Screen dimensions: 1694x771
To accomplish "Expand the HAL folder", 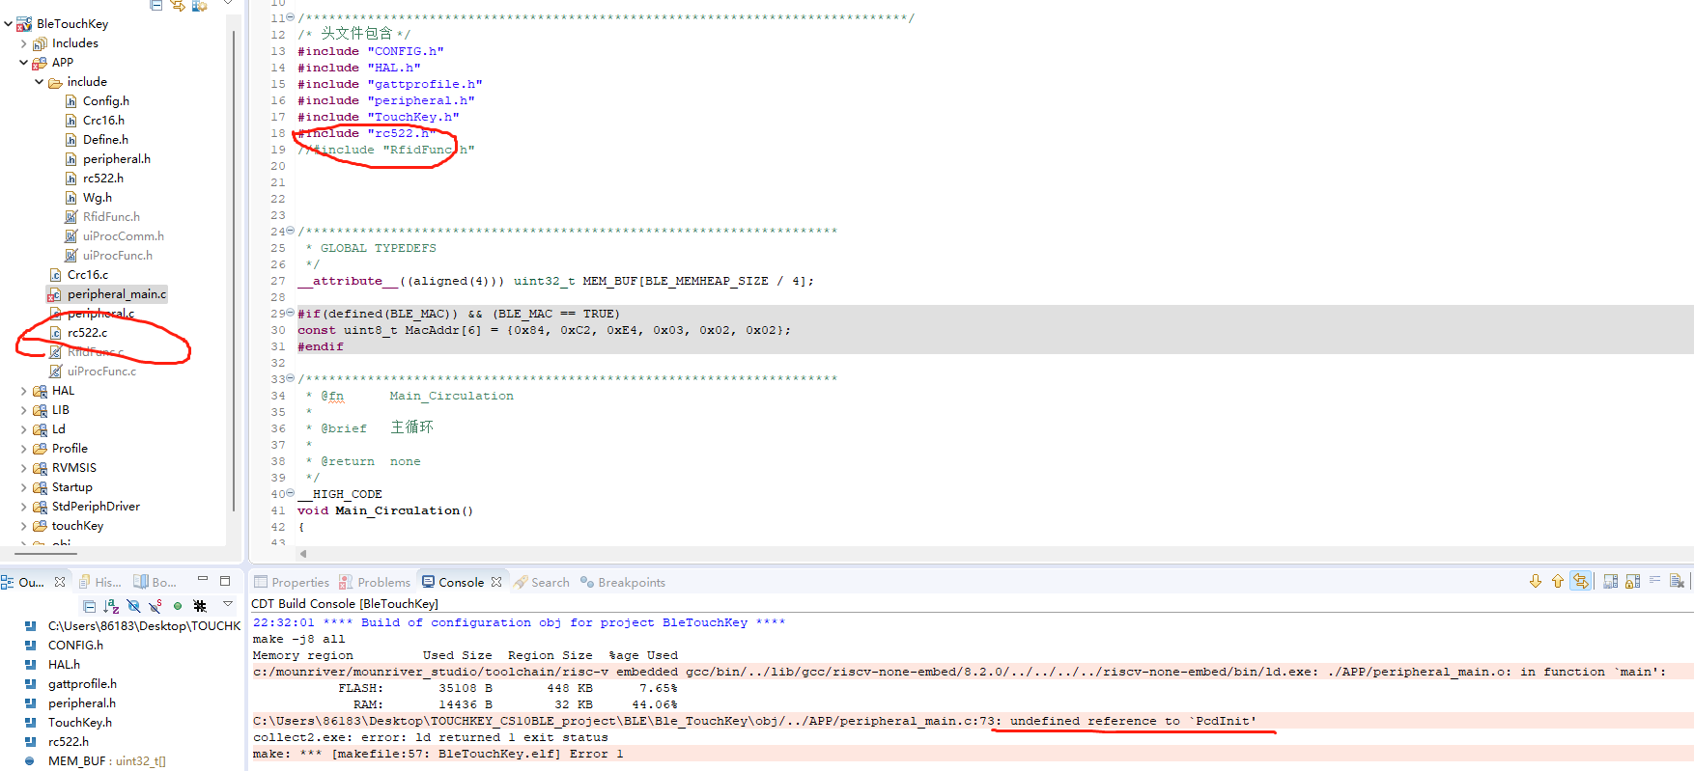I will coord(24,390).
